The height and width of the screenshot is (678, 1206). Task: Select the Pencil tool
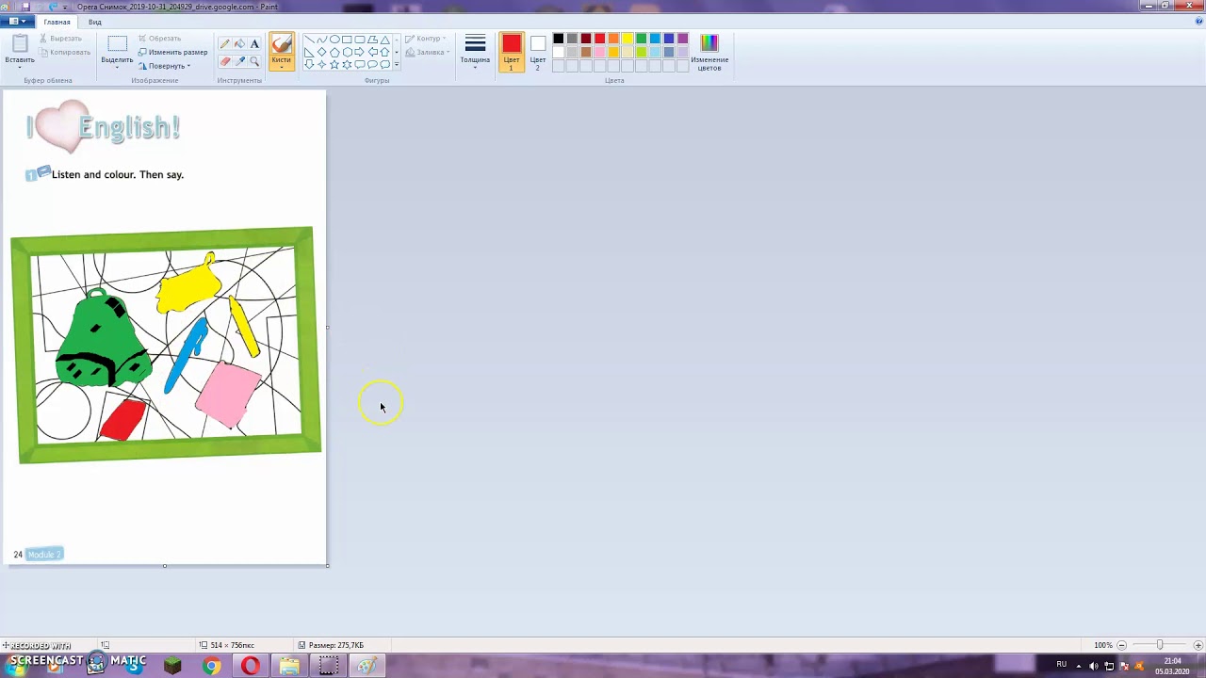225,44
